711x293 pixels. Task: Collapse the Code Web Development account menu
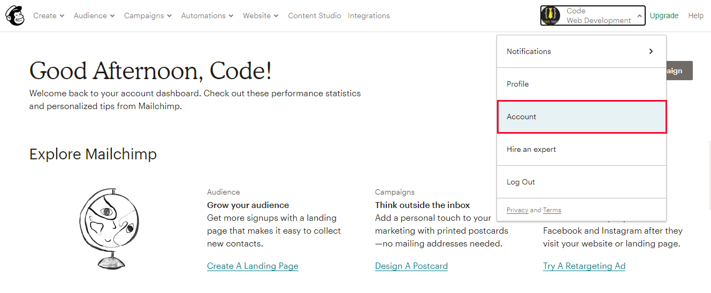coord(593,16)
